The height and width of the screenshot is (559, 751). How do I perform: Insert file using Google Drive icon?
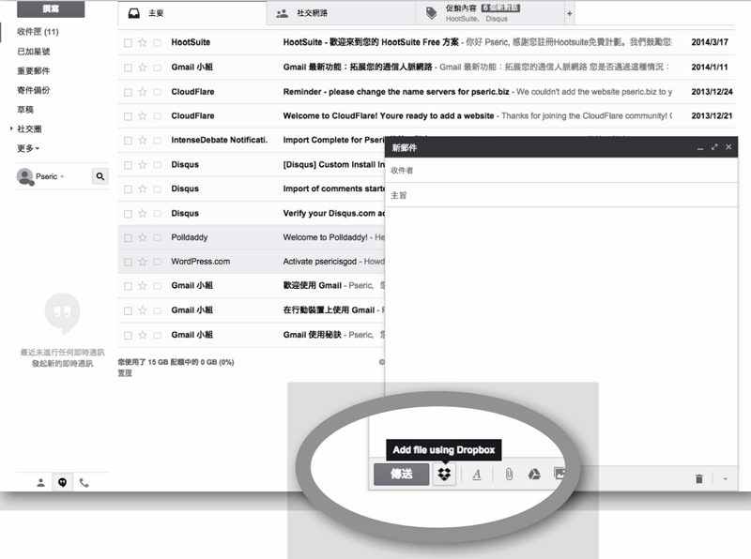534,475
